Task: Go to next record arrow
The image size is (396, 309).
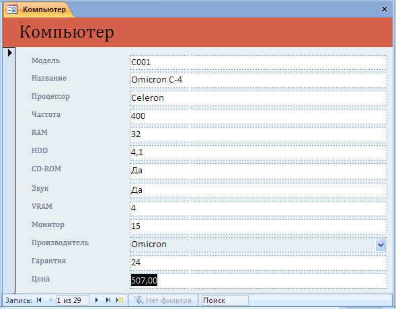Action: pos(96,300)
